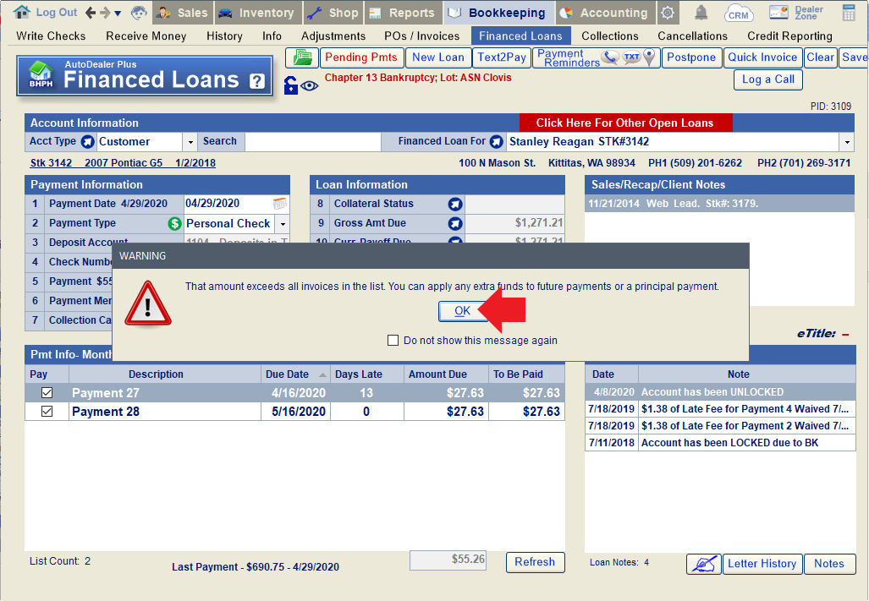Expand the Financed Loan For dropdown
The width and height of the screenshot is (869, 601).
coord(847,142)
